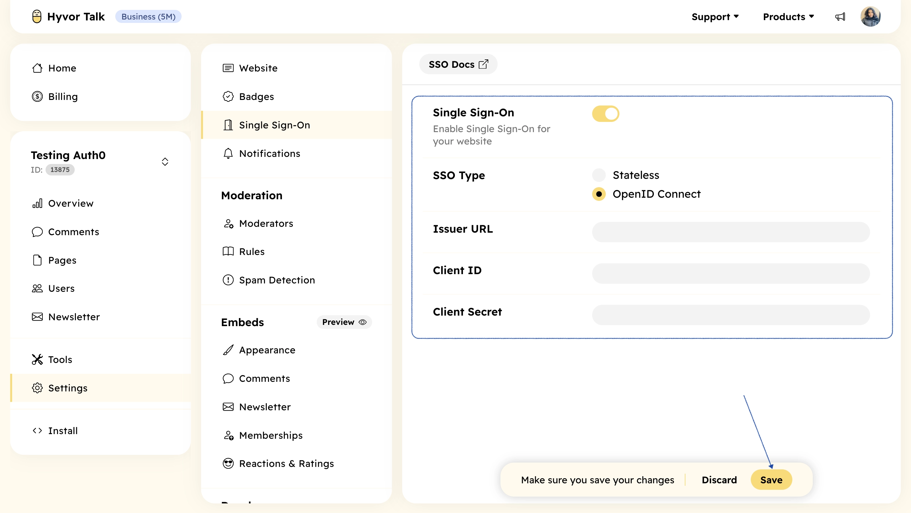Screen dimensions: 911x513
Task: Click the Rules book icon
Action: coord(228,251)
